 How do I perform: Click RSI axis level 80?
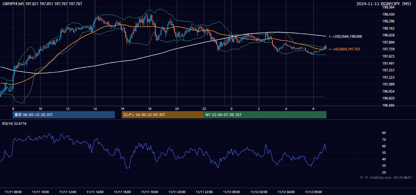coord(384,133)
